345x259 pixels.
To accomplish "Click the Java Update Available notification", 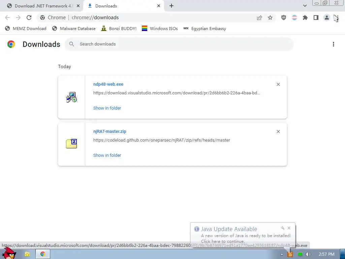I will click(243, 235).
